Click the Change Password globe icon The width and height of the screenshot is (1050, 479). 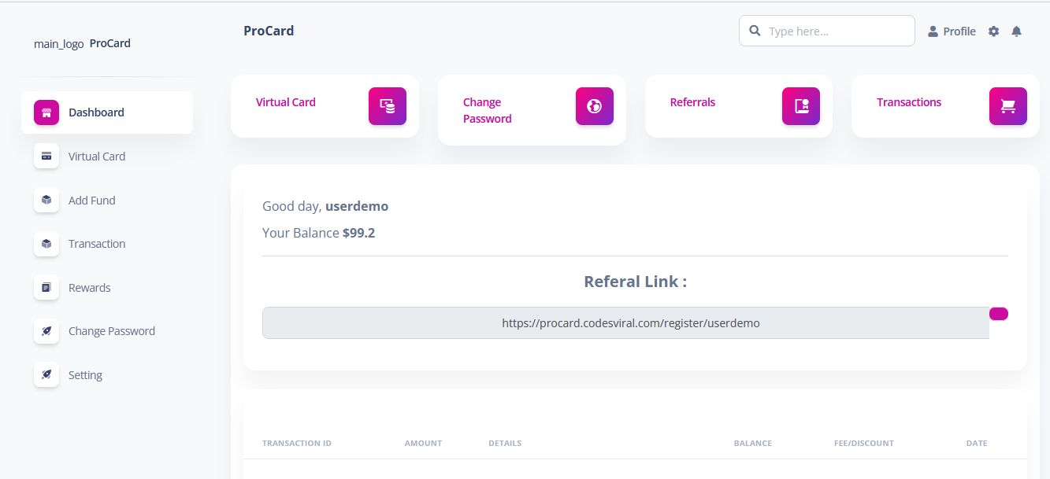pos(594,106)
